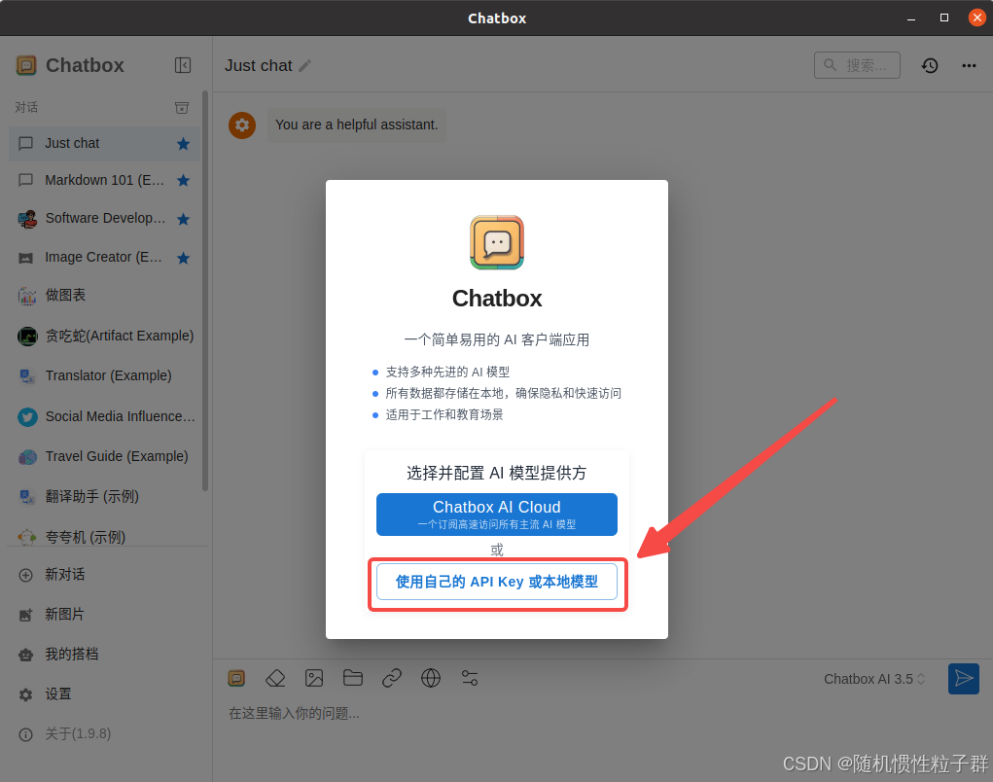
Task: Open the Just chat conversation
Action: click(105, 144)
